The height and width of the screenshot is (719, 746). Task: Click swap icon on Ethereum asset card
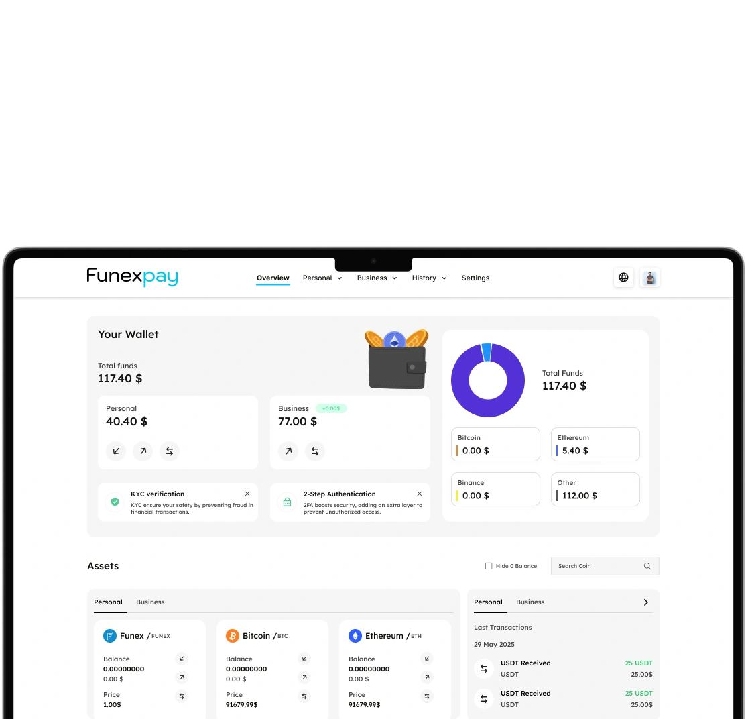[x=427, y=696]
